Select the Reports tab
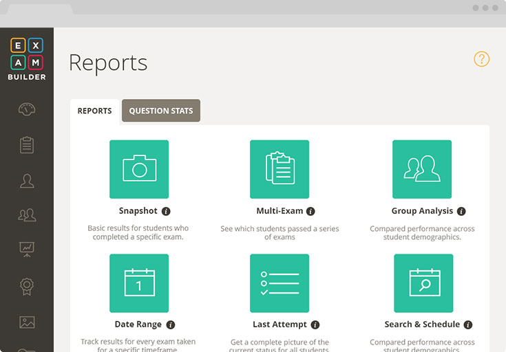The image size is (506, 352). coord(94,111)
